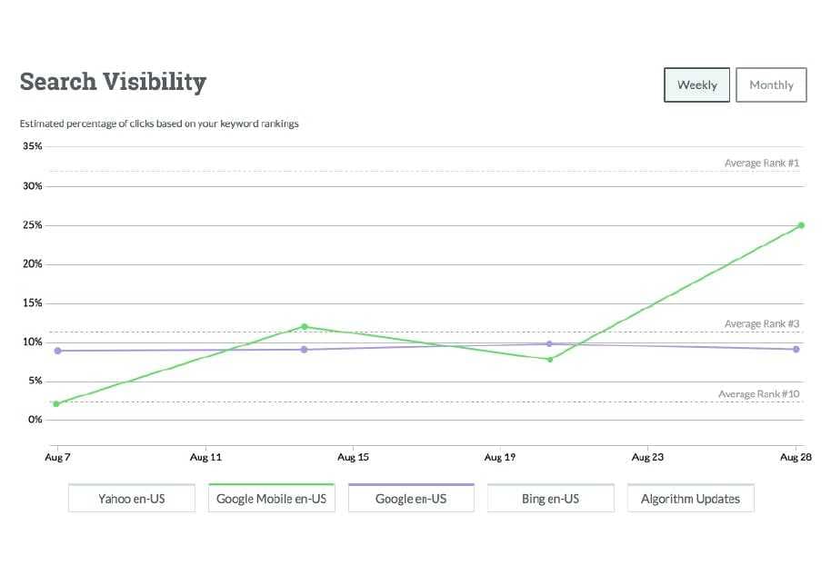The height and width of the screenshot is (565, 831).
Task: Select the purple Aug 28 data point
Action: pos(796,349)
